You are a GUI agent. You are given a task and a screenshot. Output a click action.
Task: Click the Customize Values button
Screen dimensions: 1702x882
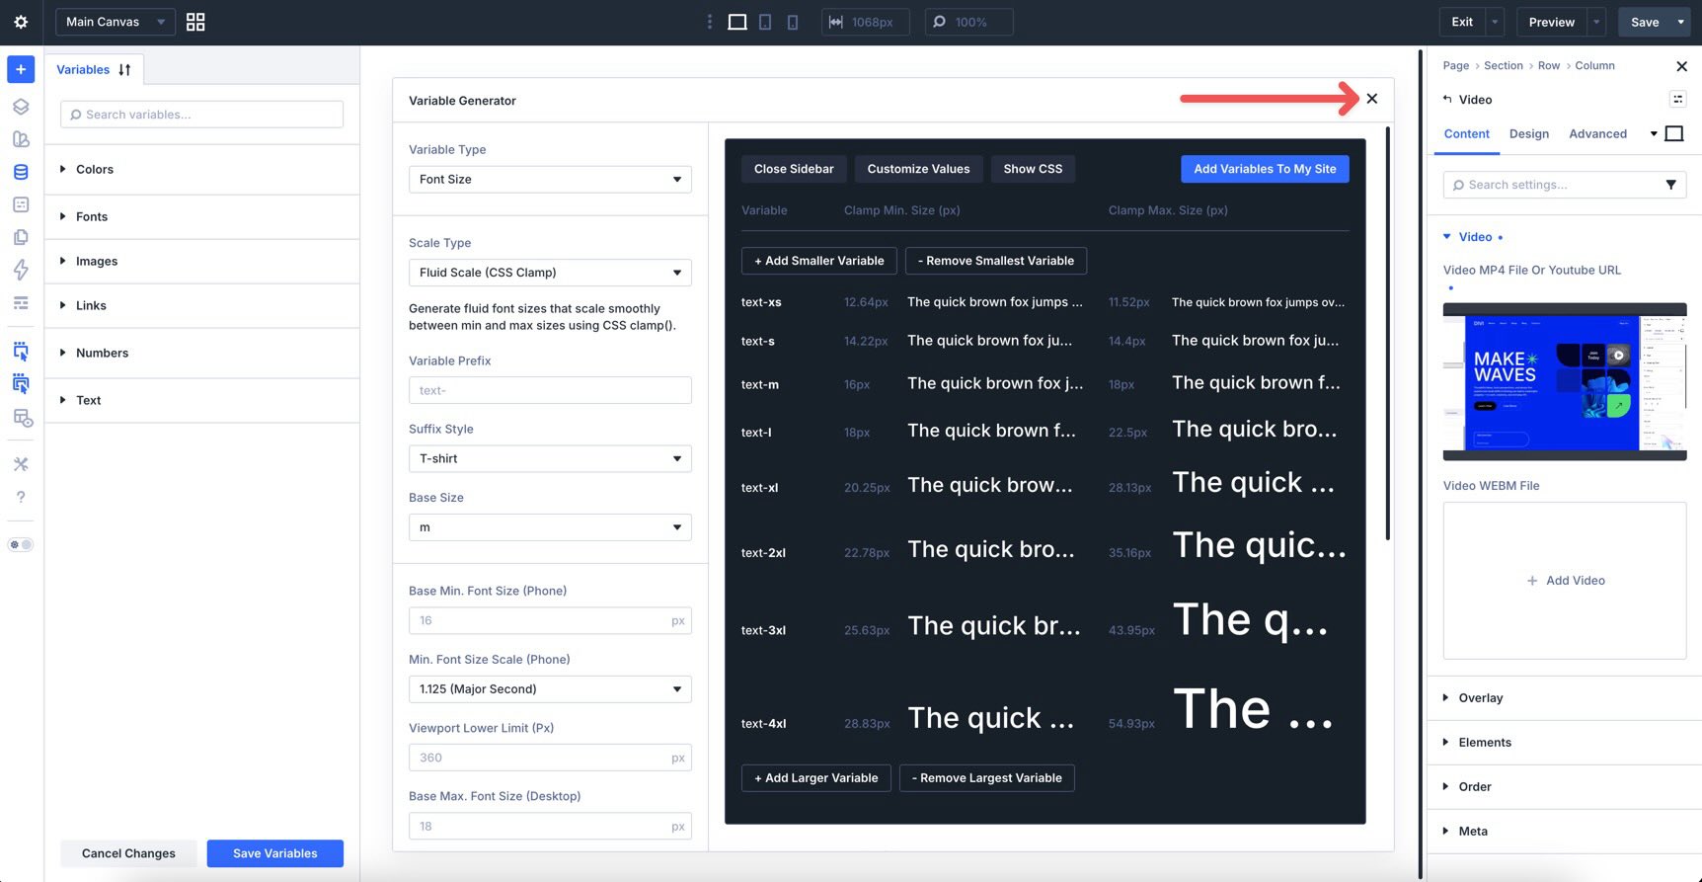[x=918, y=169]
